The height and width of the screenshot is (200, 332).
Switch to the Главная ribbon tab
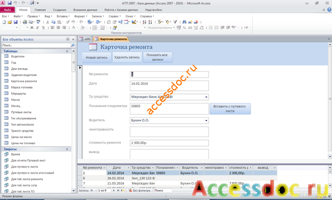click(x=40, y=10)
